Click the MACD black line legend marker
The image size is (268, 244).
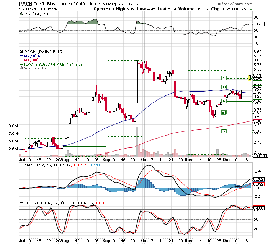pos(22,165)
